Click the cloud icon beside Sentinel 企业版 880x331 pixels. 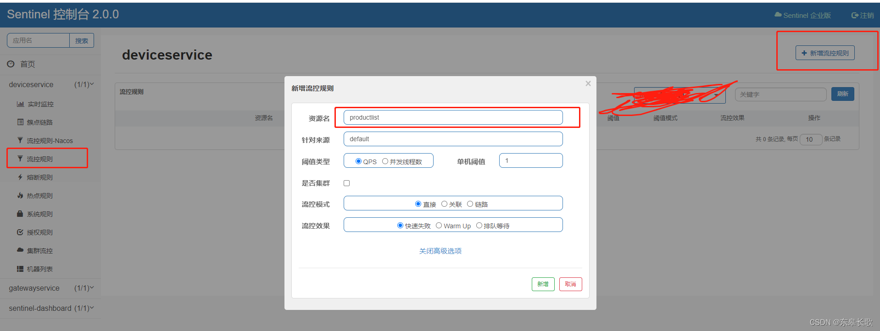[778, 15]
